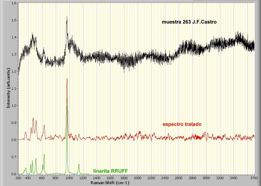261x186 pixels.
Task: Click the 2000 tick label on x-axis
Action: 138,178
